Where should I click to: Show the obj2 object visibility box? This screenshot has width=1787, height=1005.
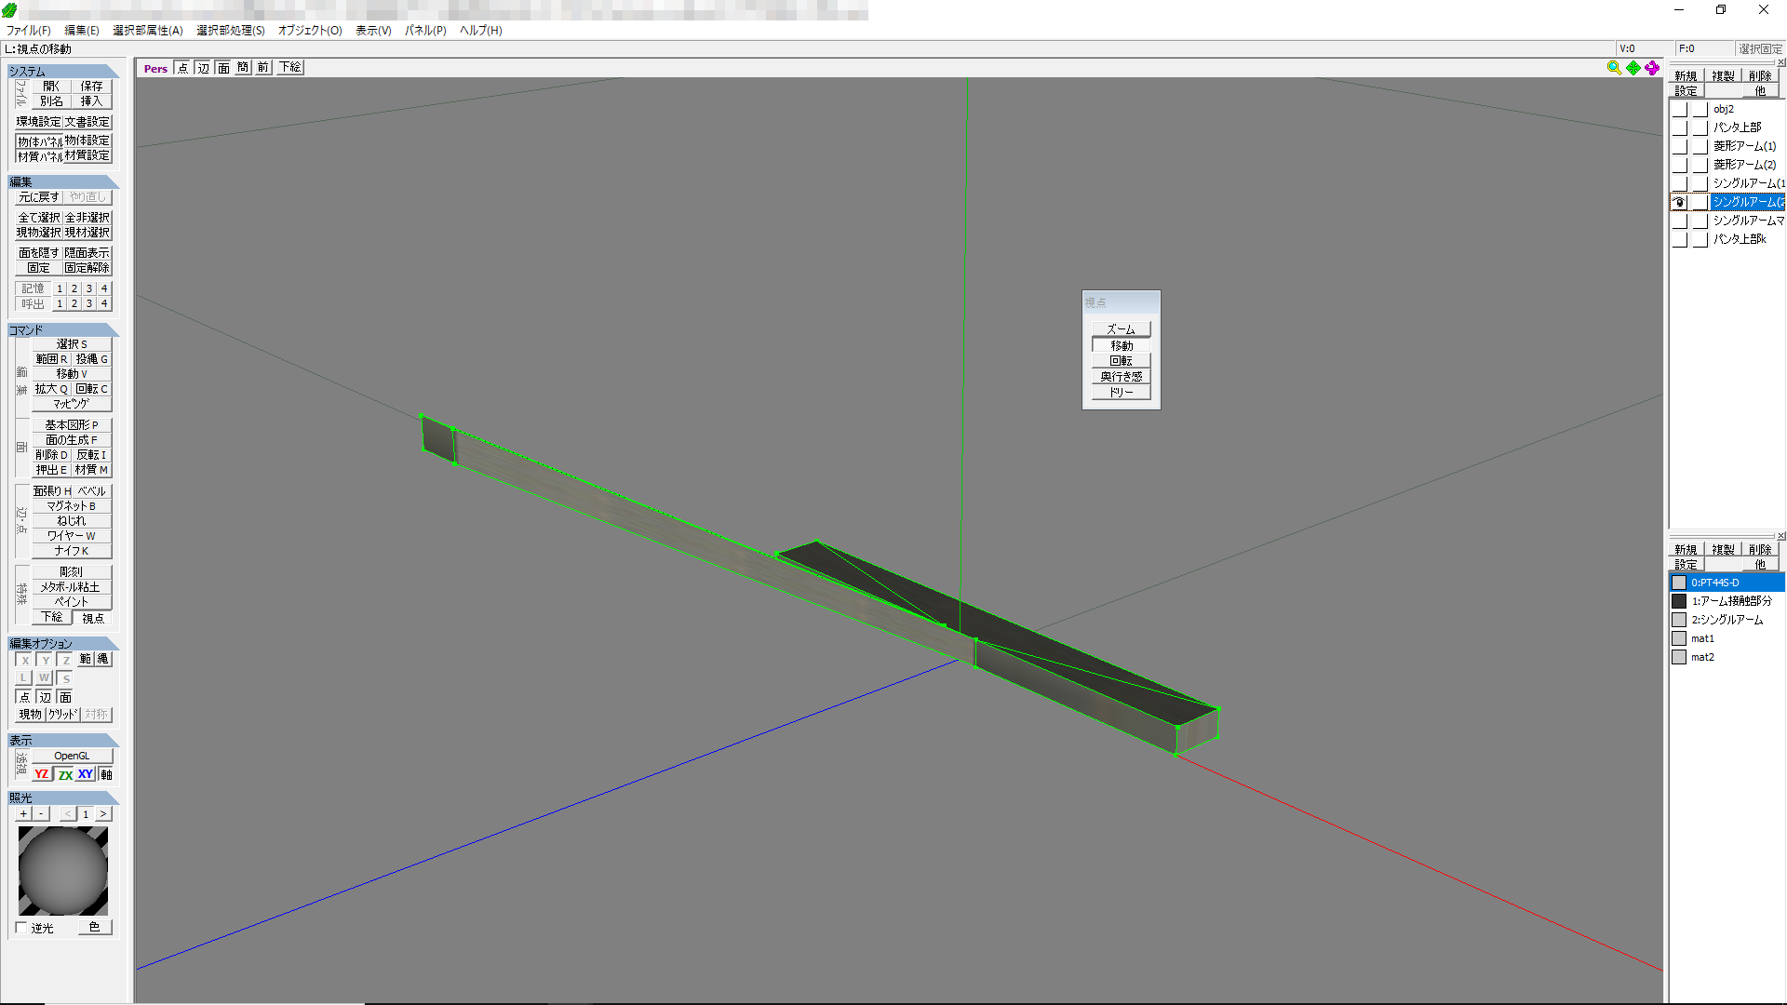click(1680, 109)
